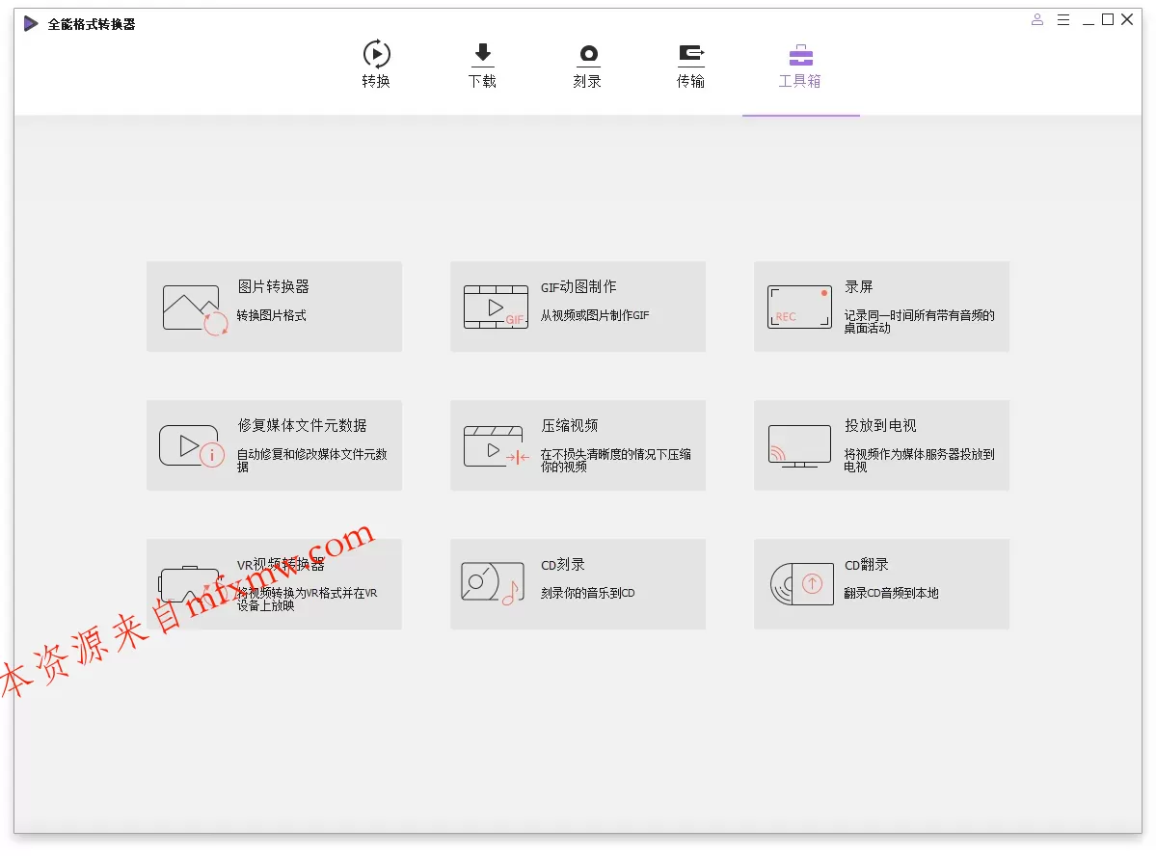Open 修复媒体文件元数据 title
The image size is (1156, 856).
coord(303,425)
